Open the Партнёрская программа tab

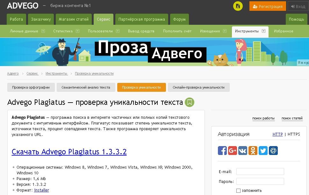141,19
